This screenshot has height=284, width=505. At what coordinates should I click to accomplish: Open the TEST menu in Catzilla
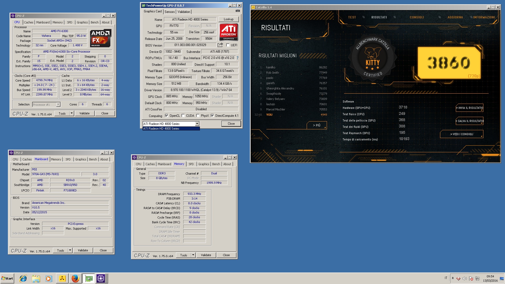click(x=352, y=17)
